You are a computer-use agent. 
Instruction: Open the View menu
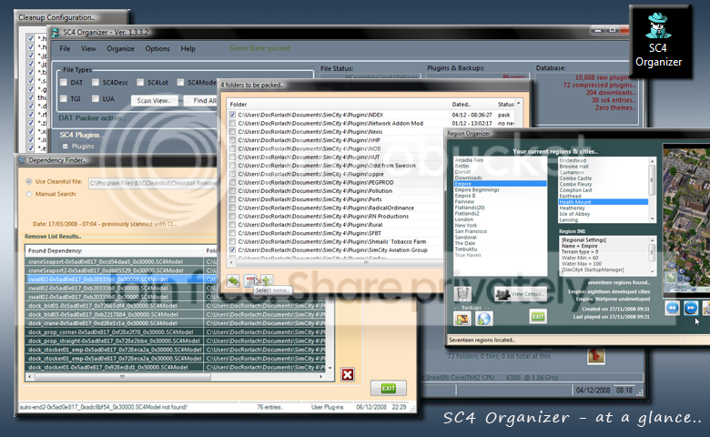pyautogui.click(x=88, y=48)
